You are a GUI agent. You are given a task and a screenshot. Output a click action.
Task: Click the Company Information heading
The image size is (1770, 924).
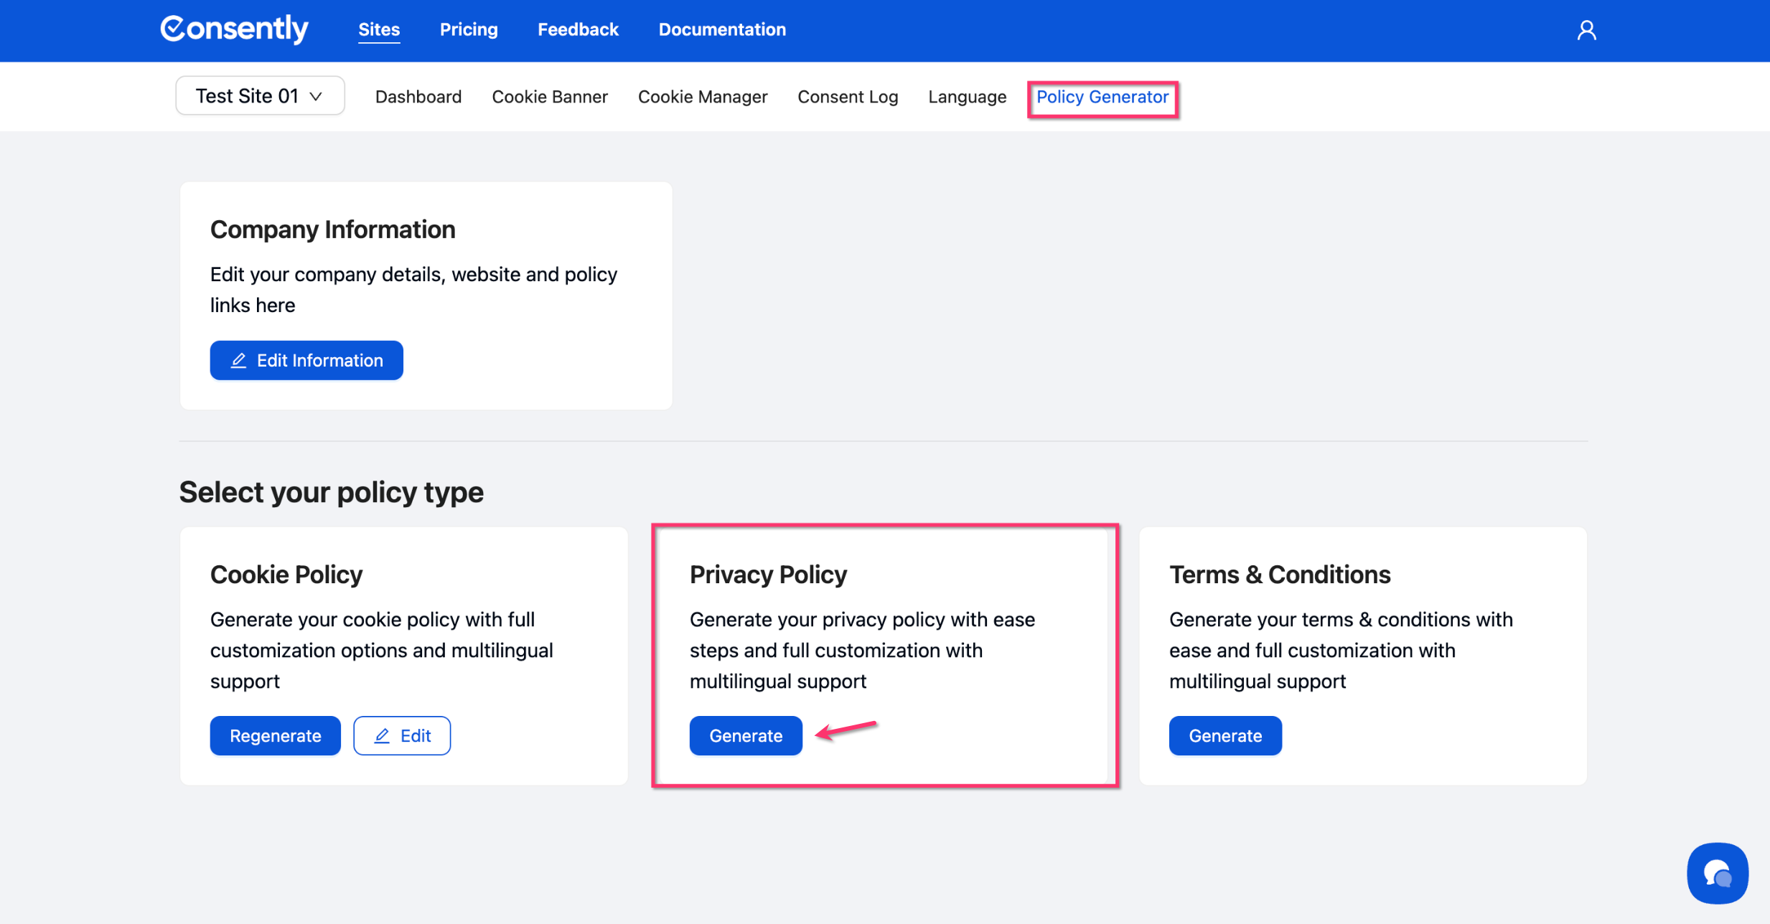pos(333,230)
